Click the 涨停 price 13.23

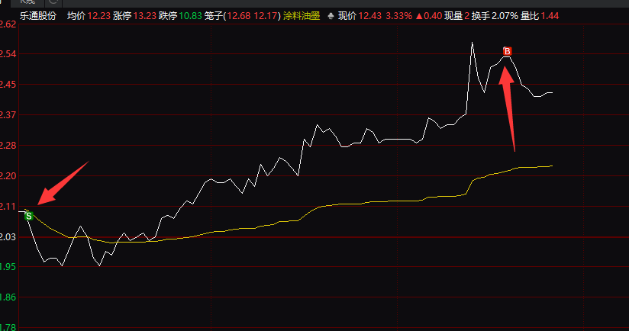145,16
